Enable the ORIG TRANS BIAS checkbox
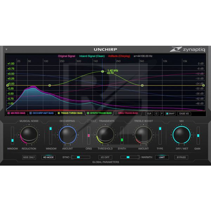Image resolution: width=211 pixels, height=211 pixels. click(x=116, y=113)
